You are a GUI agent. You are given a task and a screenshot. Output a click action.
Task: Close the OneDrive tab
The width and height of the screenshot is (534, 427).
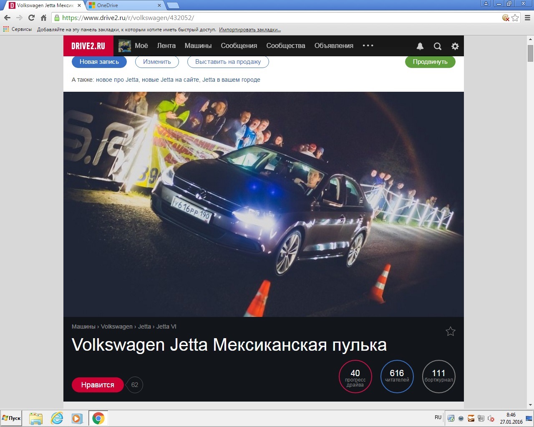click(x=159, y=5)
